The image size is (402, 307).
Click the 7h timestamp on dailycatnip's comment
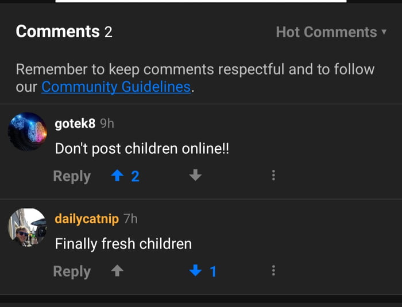point(130,219)
